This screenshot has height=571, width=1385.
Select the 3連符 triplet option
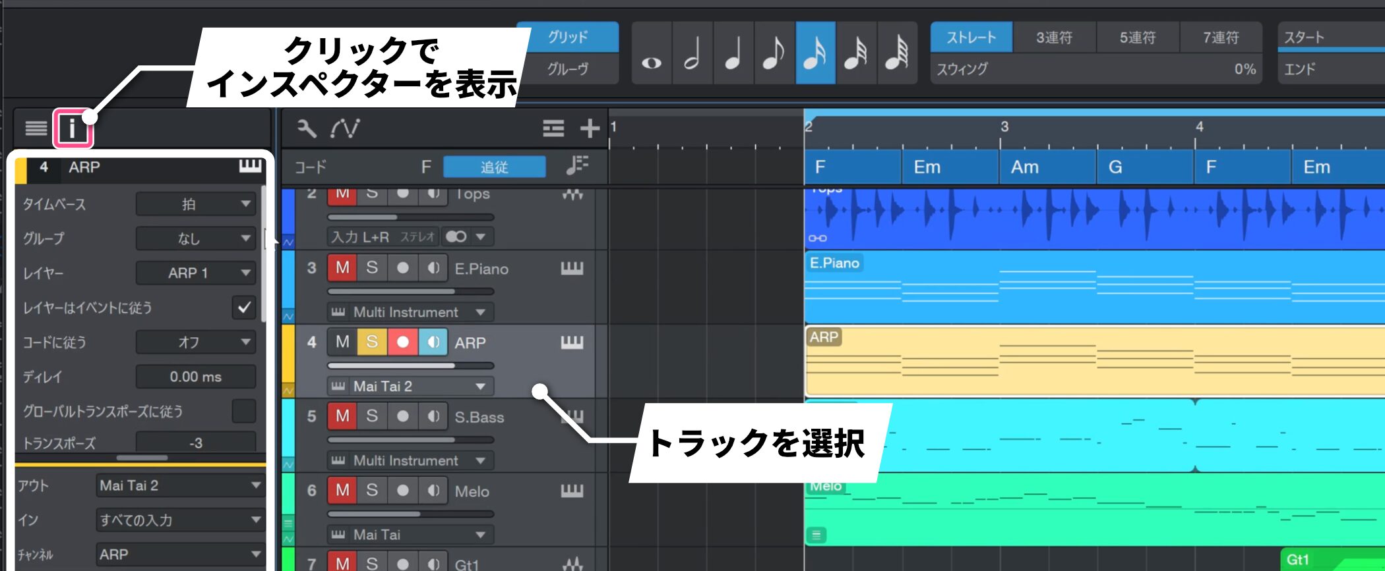coord(1054,38)
